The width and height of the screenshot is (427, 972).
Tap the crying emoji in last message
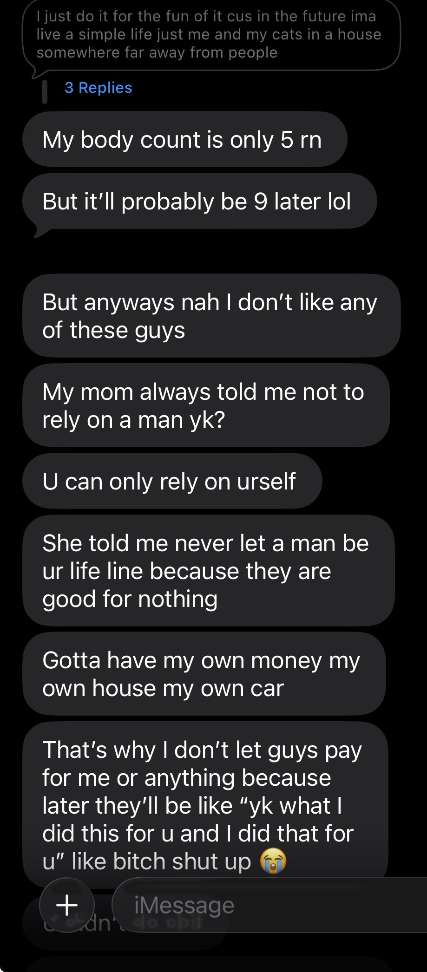(x=273, y=861)
